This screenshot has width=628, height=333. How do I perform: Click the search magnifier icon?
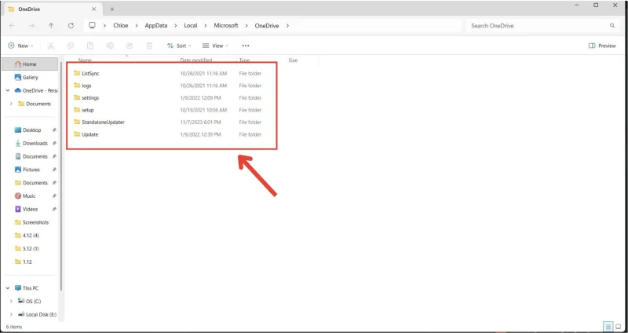point(612,26)
